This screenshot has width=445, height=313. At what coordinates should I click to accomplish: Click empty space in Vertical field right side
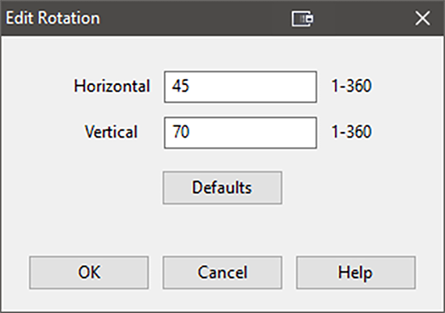pyautogui.click(x=269, y=133)
